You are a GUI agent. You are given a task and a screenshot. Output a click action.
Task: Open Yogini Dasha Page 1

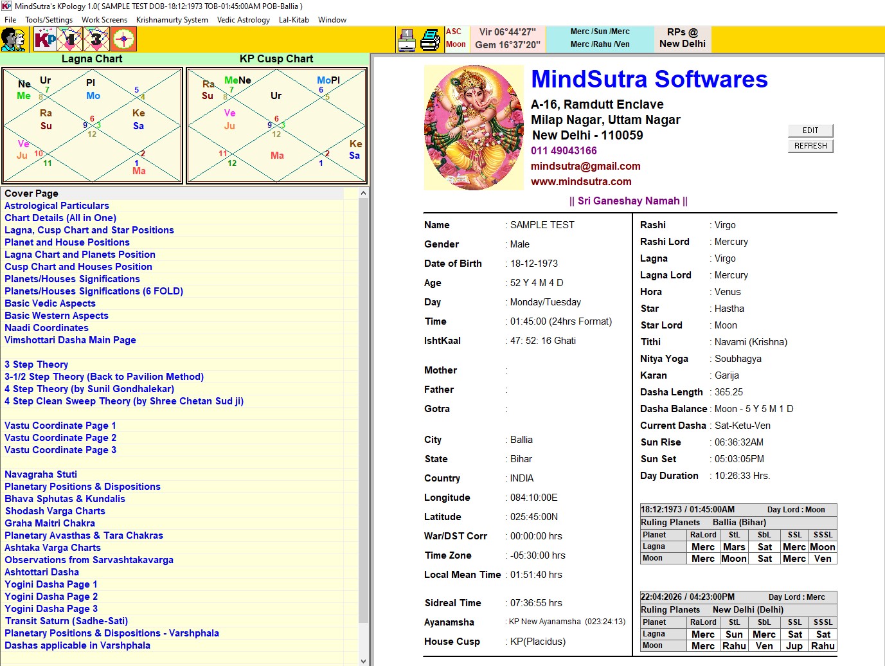pos(51,584)
